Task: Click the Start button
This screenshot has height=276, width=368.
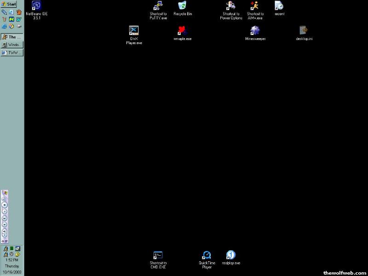Action: point(9,4)
